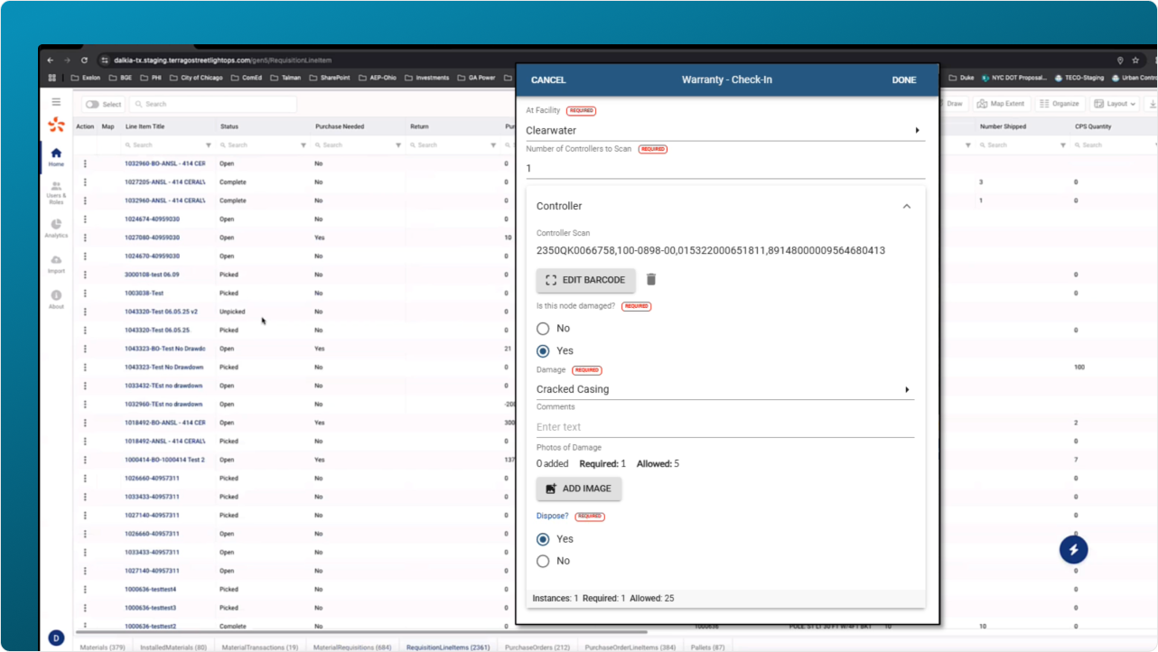Select No for node damaged

544,329
